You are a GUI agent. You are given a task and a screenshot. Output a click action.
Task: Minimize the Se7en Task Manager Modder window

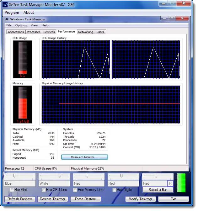click(x=164, y=3)
